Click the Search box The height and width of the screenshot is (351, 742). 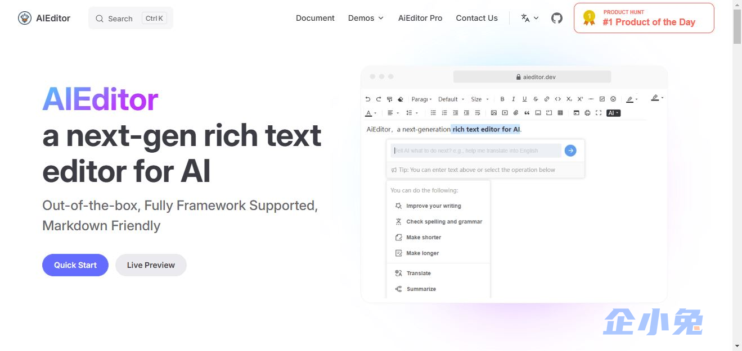click(131, 18)
